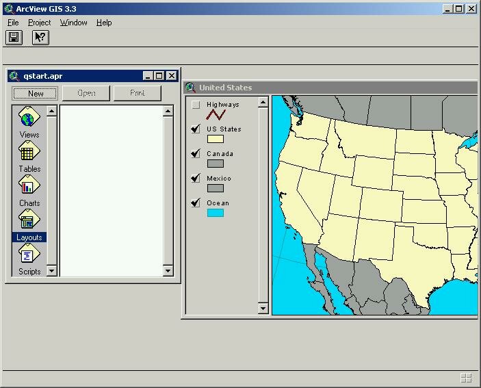Activate the United States view title bar
The image size is (481, 388).
coord(331,88)
